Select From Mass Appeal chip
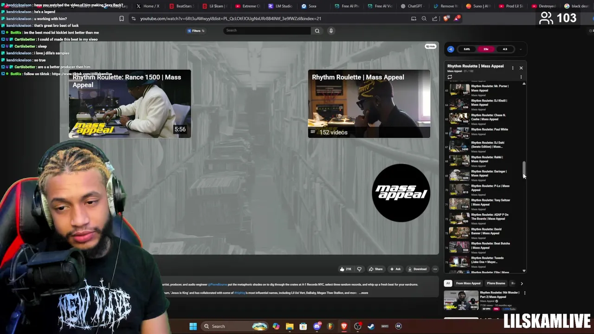 pos(468,283)
